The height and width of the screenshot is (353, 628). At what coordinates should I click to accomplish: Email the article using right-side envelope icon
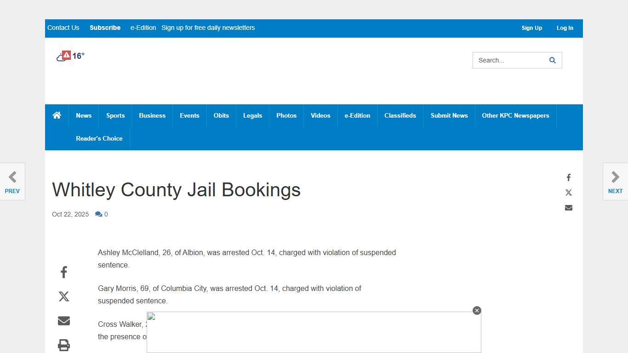(x=568, y=207)
